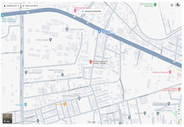Open the Google account profile avatar

pos(178,5)
